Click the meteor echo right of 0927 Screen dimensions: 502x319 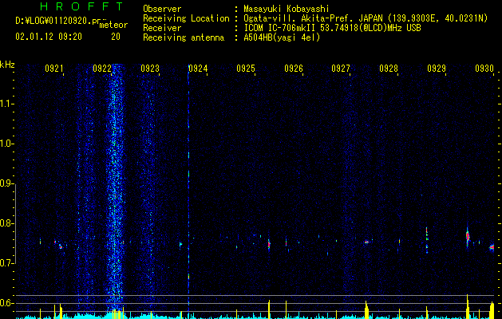click(x=367, y=242)
